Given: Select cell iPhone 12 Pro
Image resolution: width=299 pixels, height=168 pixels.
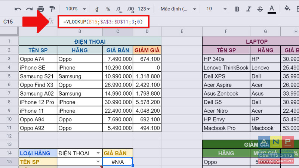Looking at the screenshot, I should coord(38,102).
